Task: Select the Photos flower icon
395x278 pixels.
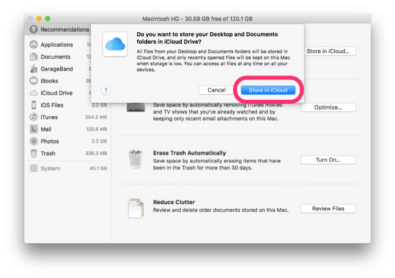Action: click(34, 141)
